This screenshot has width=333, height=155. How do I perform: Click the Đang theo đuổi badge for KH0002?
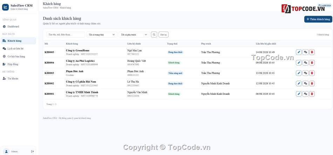(175, 83)
